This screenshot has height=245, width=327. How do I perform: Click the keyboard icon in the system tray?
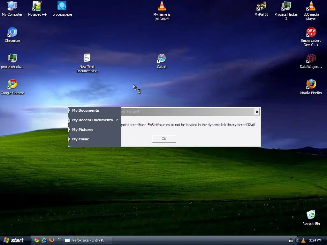point(291,241)
